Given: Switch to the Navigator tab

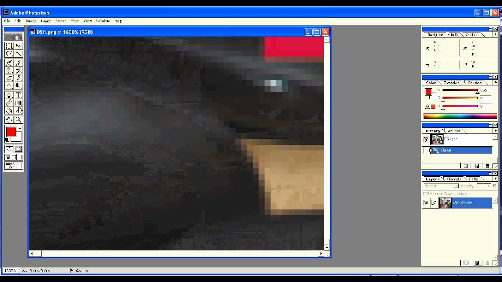Looking at the screenshot, I should click(x=435, y=35).
